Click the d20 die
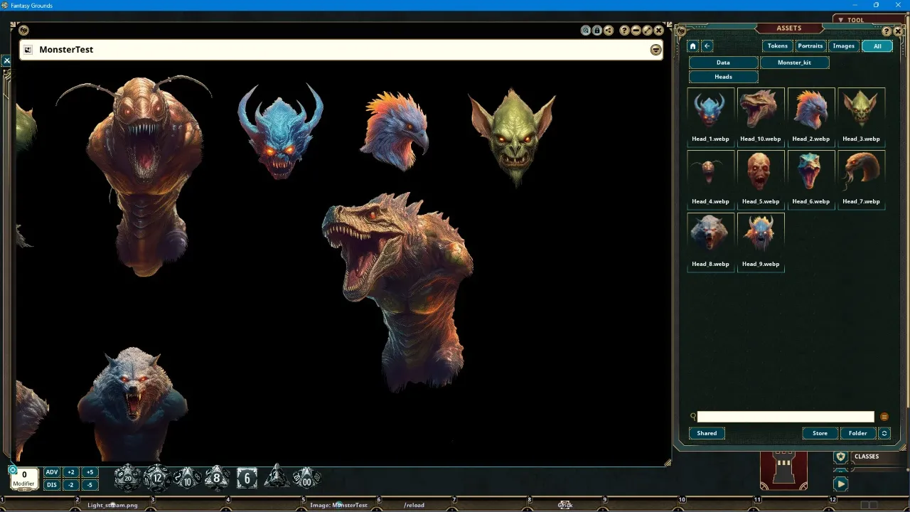 click(x=128, y=478)
